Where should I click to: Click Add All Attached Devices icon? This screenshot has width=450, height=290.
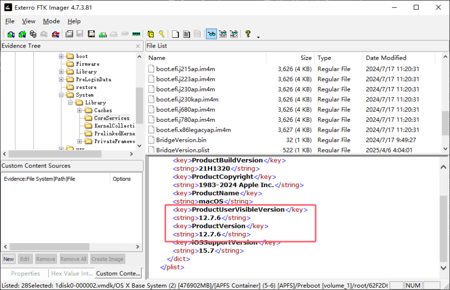[22, 34]
